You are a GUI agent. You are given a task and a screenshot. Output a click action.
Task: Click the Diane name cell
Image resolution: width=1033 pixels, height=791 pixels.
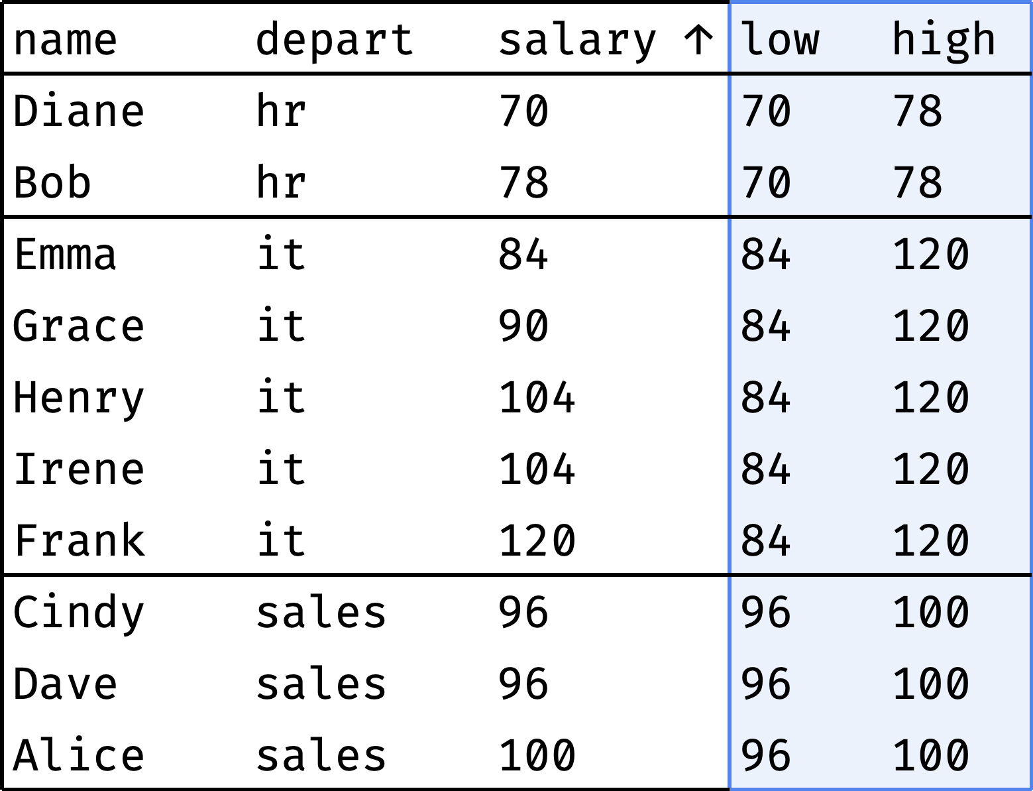(x=78, y=111)
